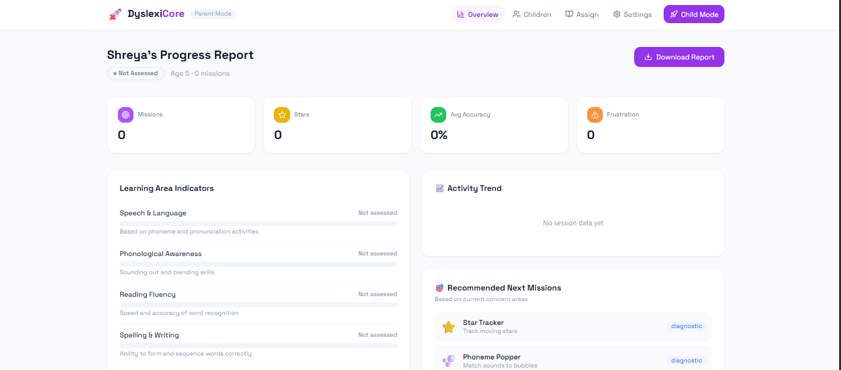Image resolution: width=841 pixels, height=370 pixels.
Task: Click the yellow Stars icon
Action: pyautogui.click(x=282, y=115)
